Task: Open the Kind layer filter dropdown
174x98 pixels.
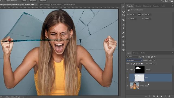Action: point(132,57)
